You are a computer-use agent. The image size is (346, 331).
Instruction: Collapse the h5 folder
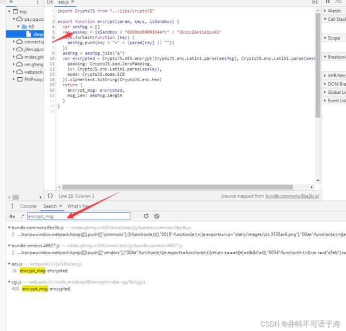point(18,27)
